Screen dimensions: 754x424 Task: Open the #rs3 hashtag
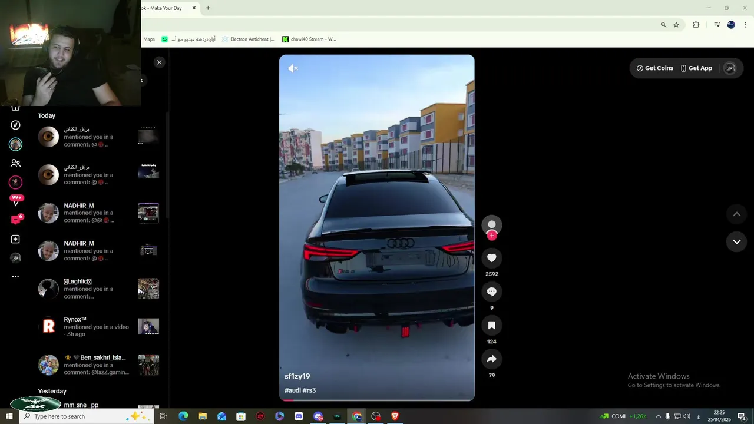click(x=309, y=390)
